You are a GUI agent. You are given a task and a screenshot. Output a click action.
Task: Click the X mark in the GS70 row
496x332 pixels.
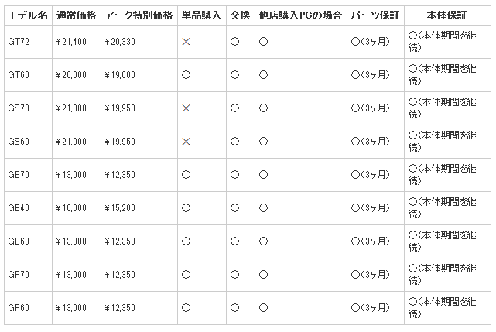pyautogui.click(x=186, y=108)
